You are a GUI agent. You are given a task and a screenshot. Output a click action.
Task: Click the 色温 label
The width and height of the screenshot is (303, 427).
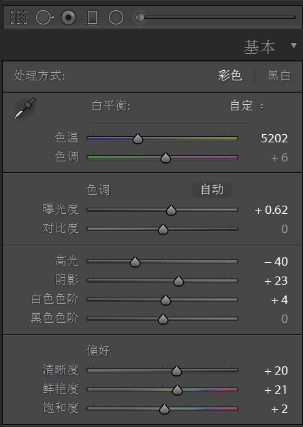[x=67, y=138]
